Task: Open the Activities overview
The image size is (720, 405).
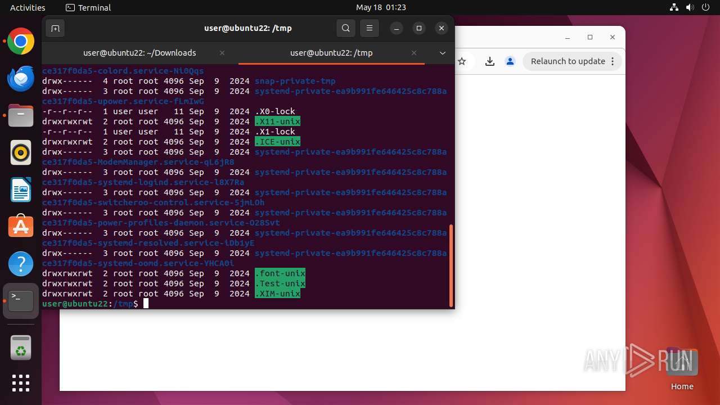Action: 28,7
